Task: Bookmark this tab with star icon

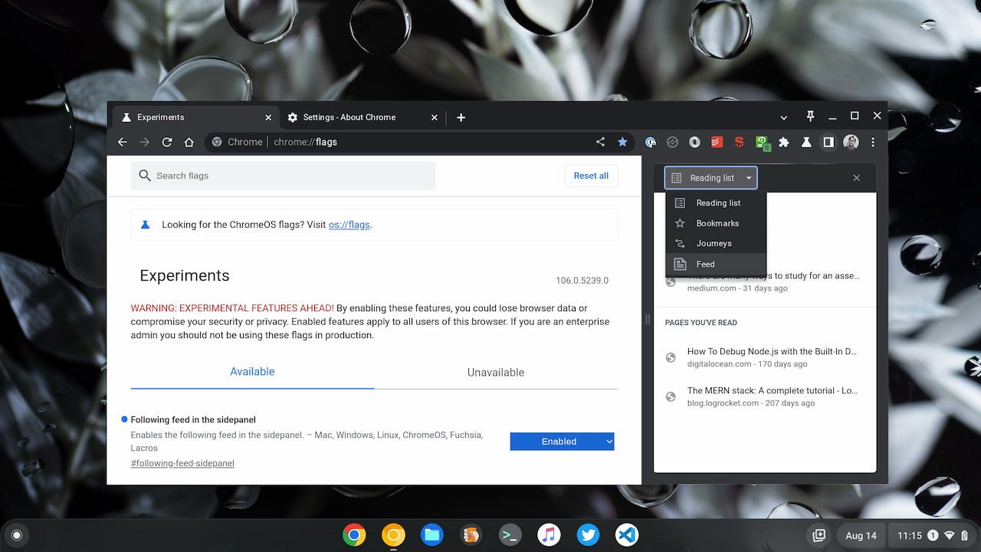Action: (622, 142)
